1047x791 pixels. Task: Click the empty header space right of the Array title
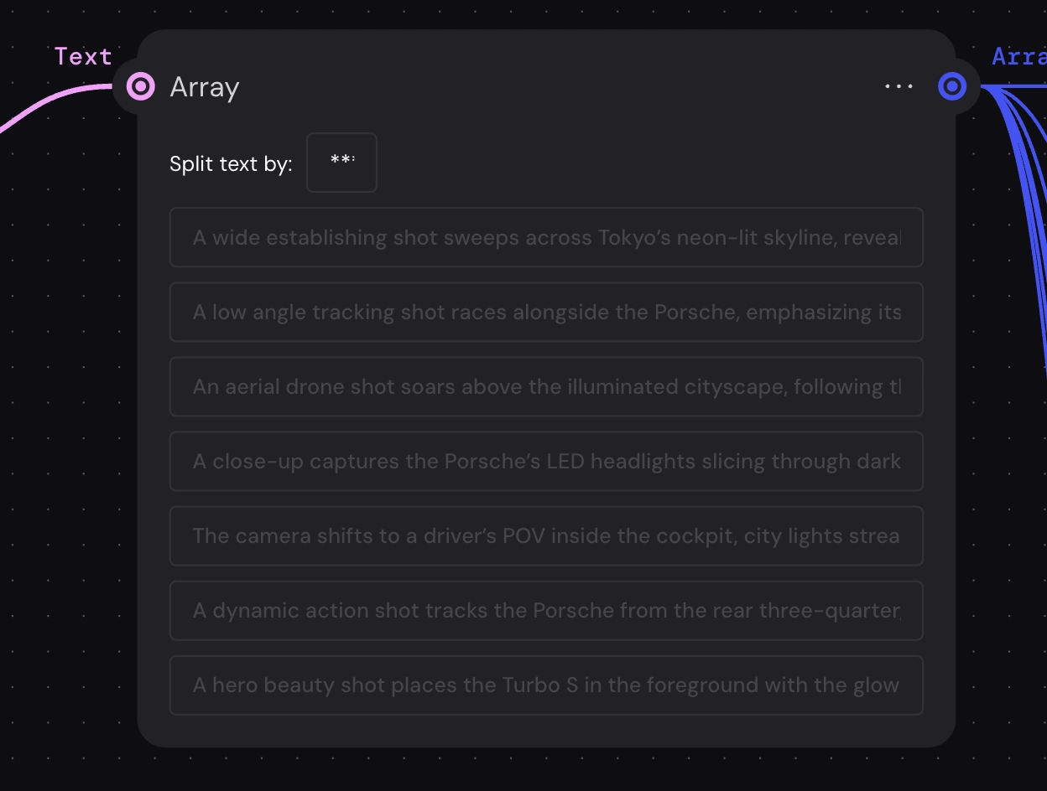coord(545,87)
